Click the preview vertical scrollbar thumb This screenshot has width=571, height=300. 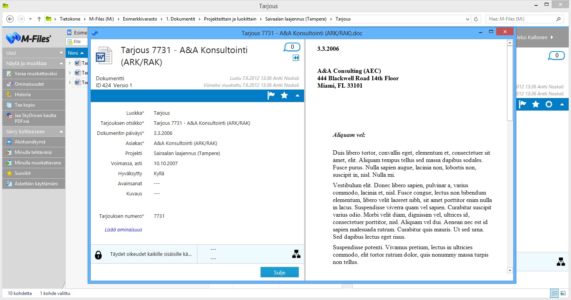pyautogui.click(x=510, y=84)
